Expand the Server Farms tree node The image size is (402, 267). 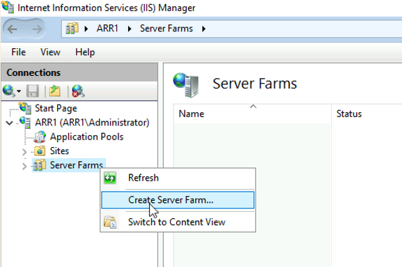pos(24,166)
